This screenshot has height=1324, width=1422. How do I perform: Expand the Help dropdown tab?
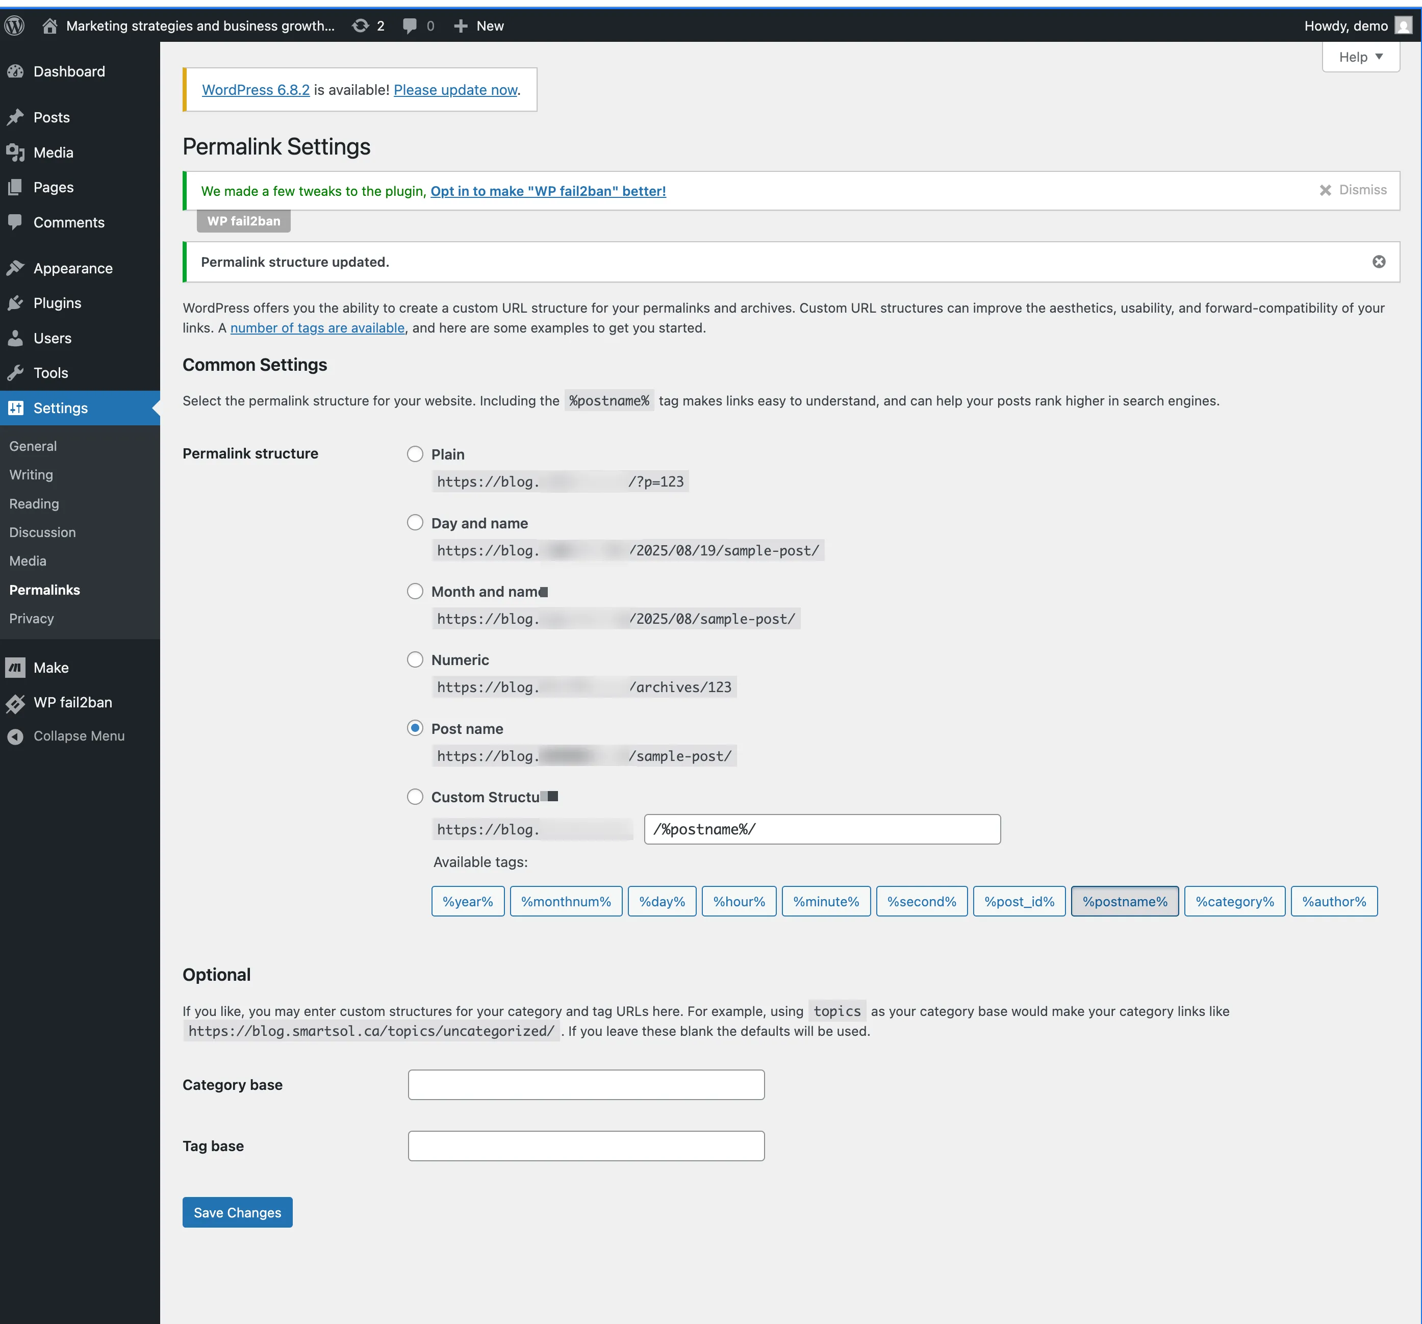coord(1360,57)
